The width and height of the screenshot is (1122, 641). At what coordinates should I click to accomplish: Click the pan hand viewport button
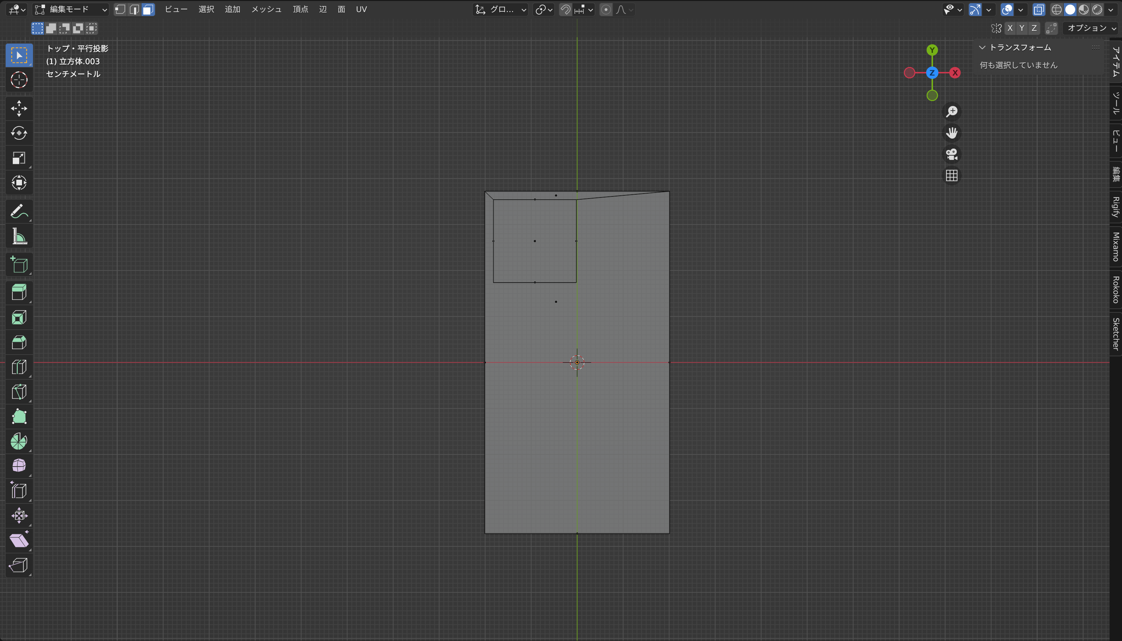pos(951,133)
